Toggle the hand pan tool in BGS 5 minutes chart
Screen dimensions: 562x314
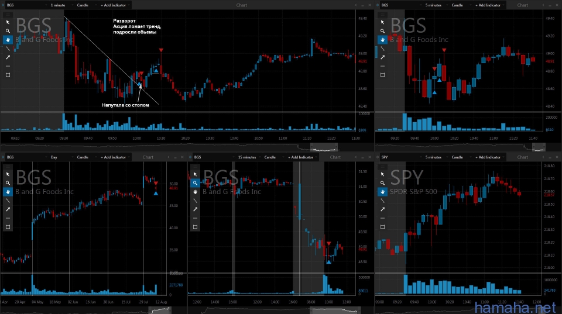point(382,40)
